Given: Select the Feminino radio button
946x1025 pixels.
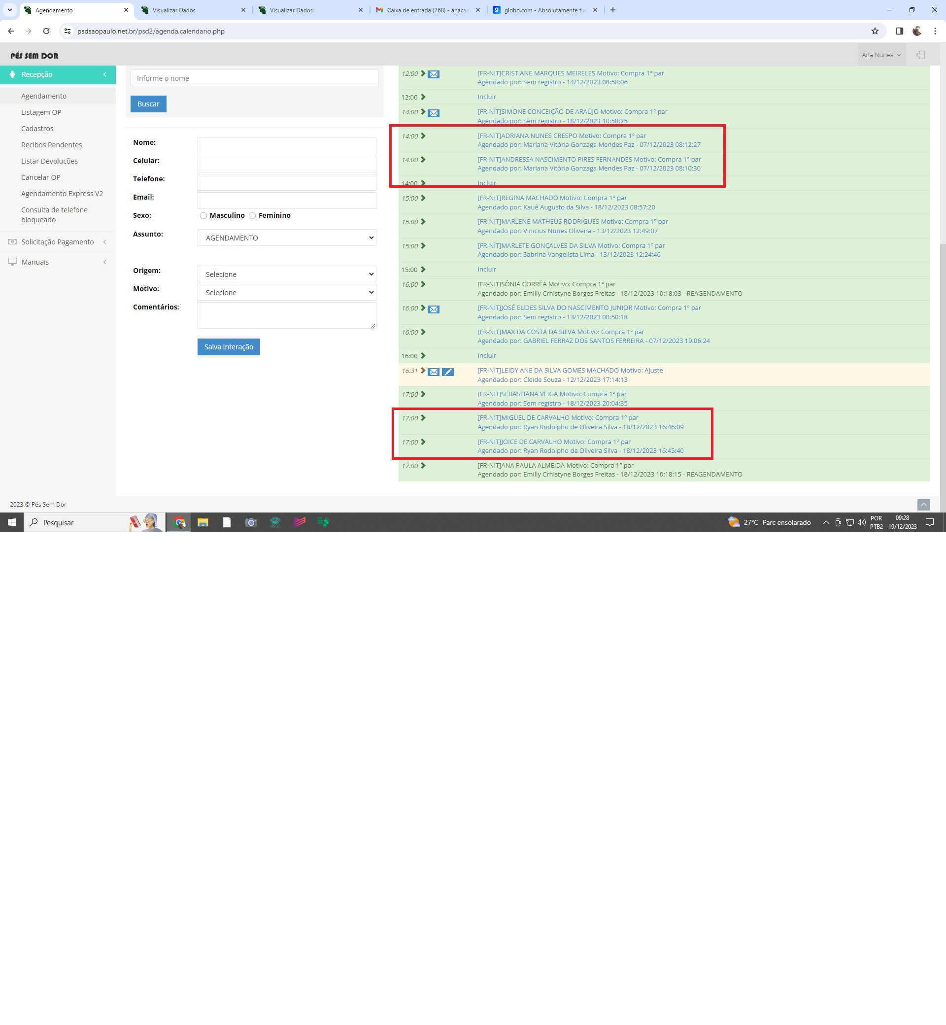Looking at the screenshot, I should (252, 215).
